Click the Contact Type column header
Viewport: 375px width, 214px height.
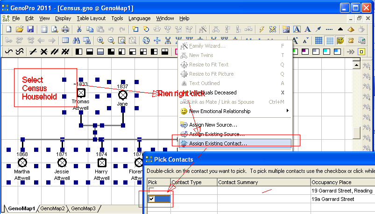point(194,182)
